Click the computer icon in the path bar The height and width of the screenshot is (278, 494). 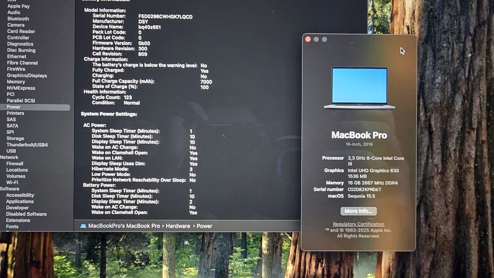tap(83, 226)
